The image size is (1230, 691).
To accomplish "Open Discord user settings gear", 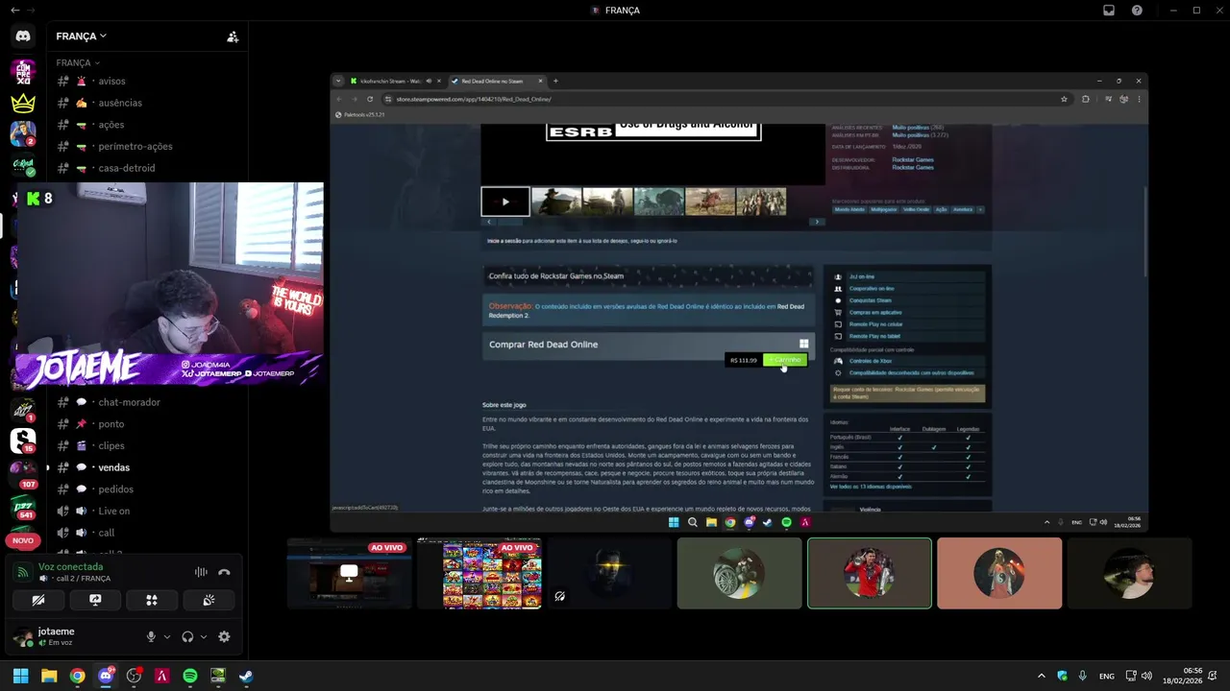I will (224, 636).
